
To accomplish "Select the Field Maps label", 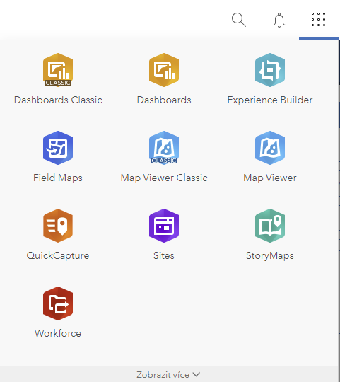I will (x=58, y=178).
